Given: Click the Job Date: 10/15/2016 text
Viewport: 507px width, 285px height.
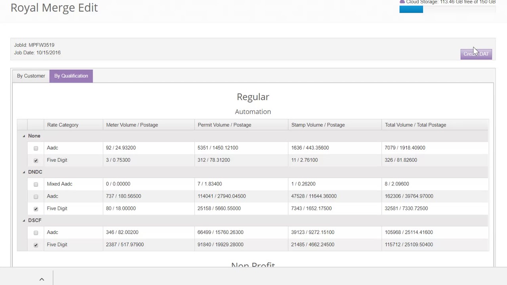Looking at the screenshot, I should [x=37, y=53].
